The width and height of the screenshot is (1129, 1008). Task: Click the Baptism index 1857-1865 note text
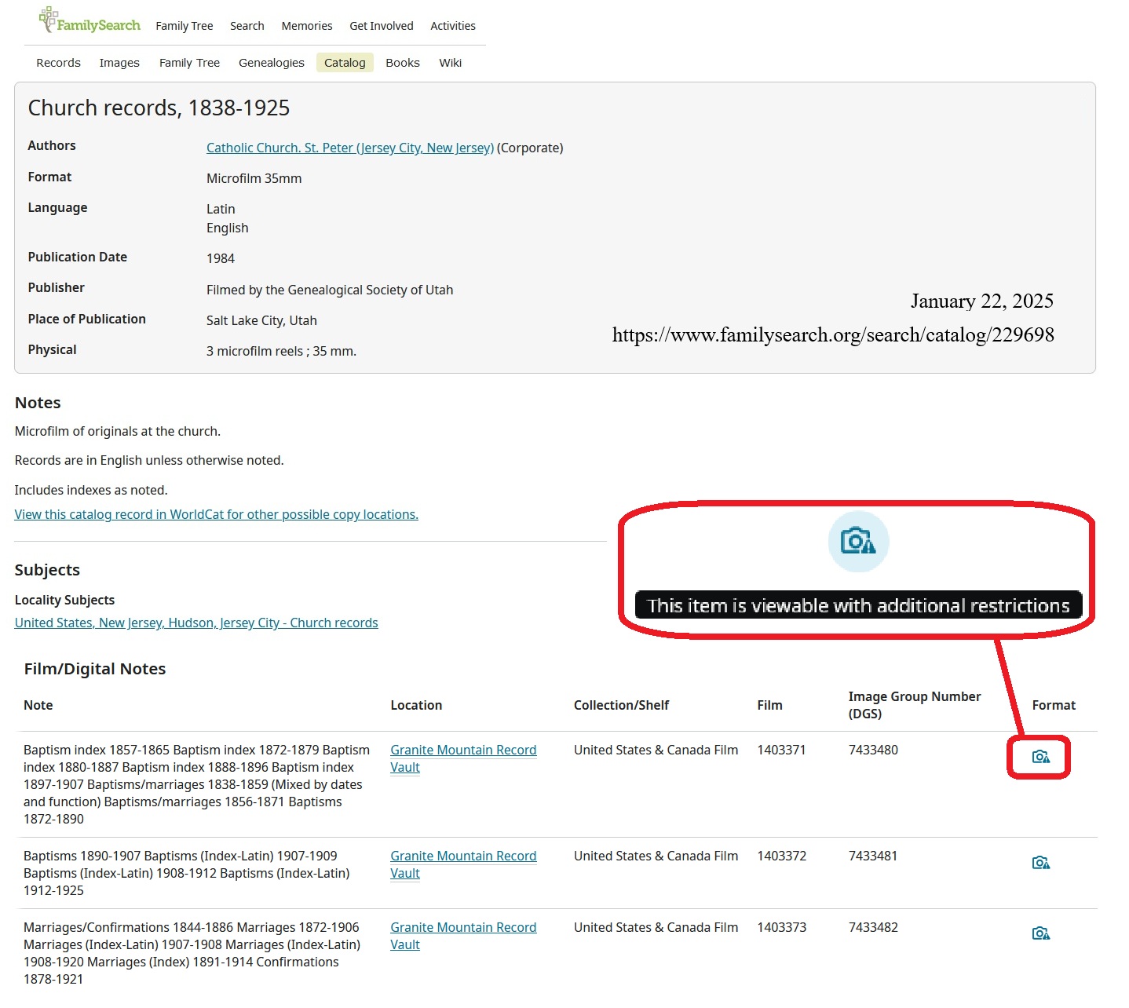(x=196, y=784)
